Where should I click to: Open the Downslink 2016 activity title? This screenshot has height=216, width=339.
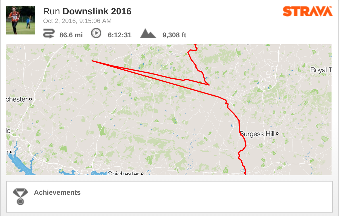pos(97,11)
